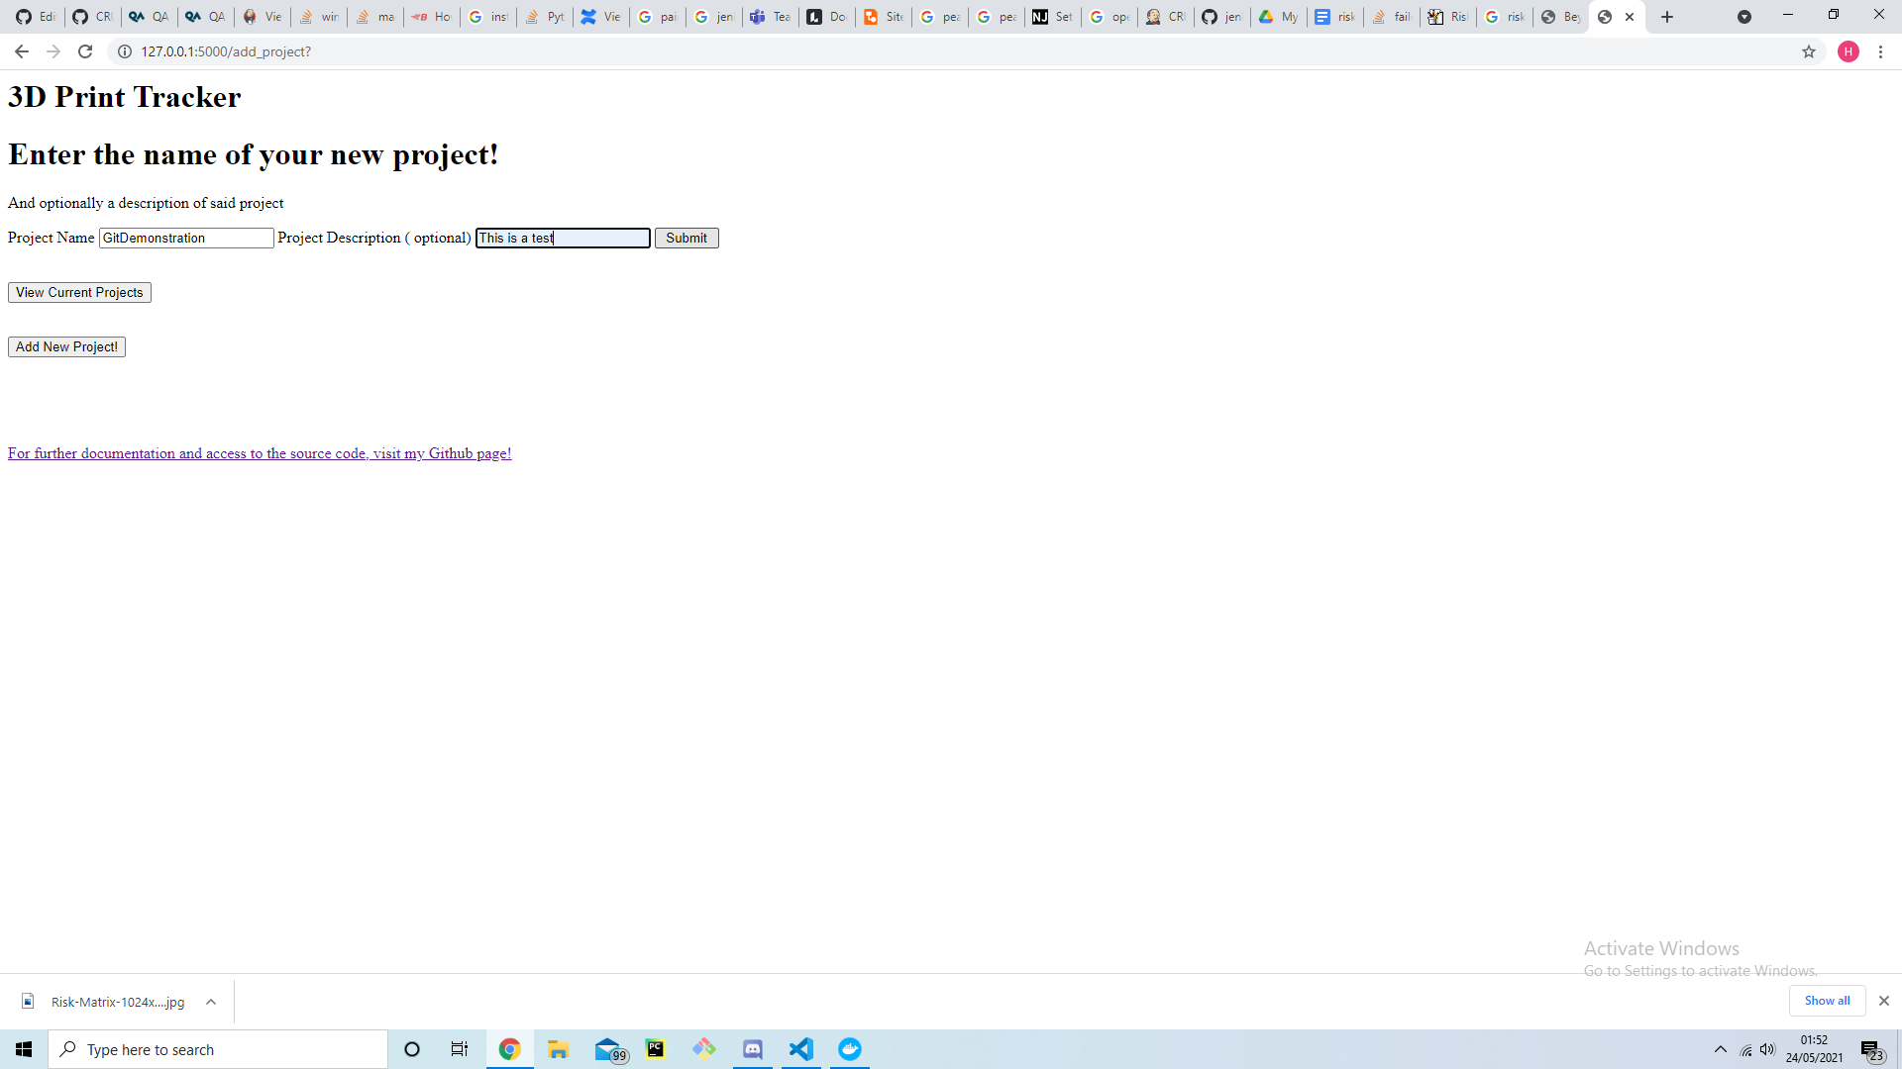This screenshot has height=1069, width=1902.
Task: Open Docker Desktop from the taskbar
Action: coord(850,1049)
